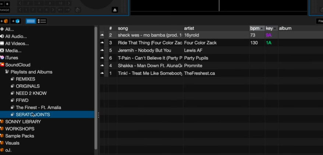Screen dimensions: 323x155
Task: Click cloud icon beside sheck wes track
Action: [102, 35]
